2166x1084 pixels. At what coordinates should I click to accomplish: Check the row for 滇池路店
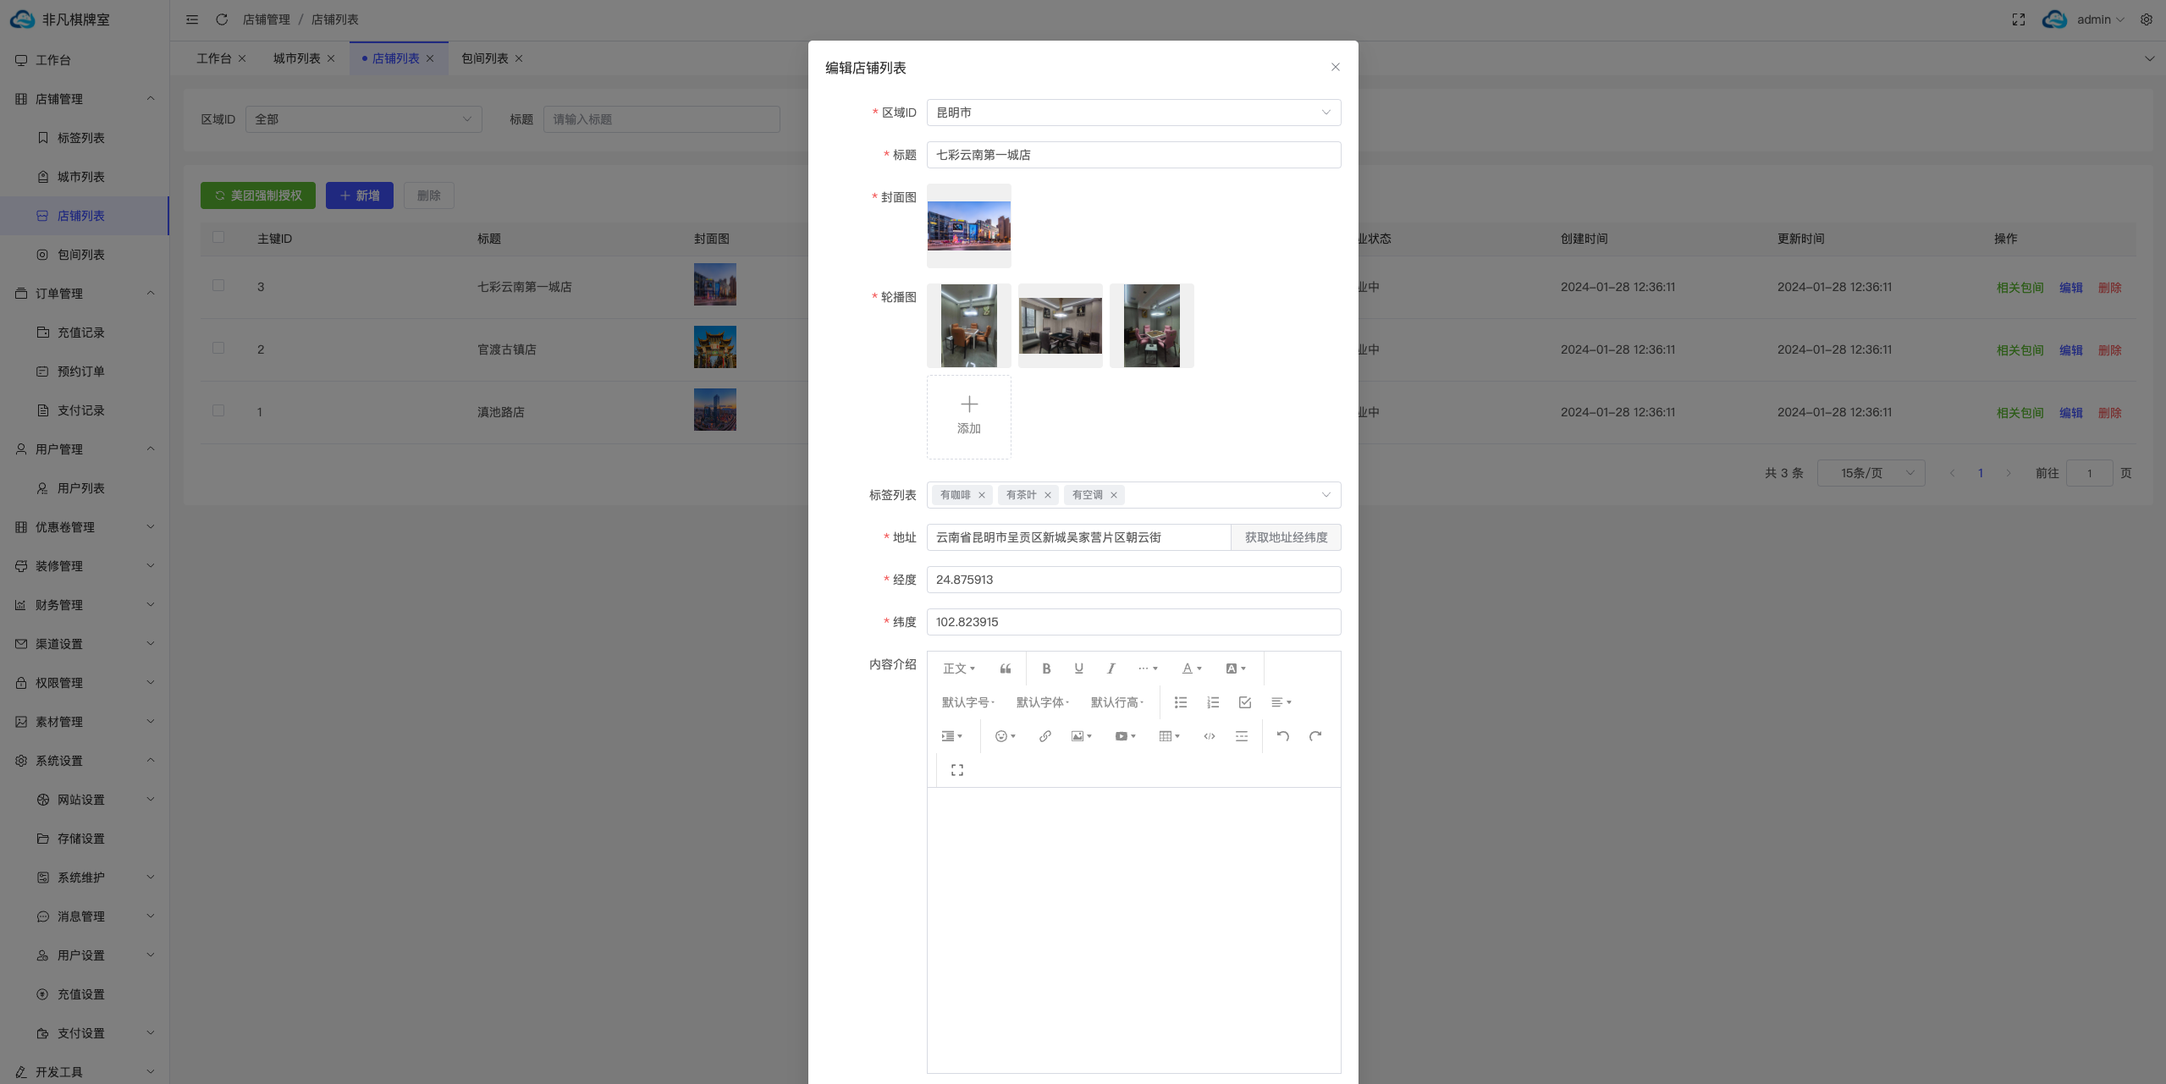coord(218,410)
